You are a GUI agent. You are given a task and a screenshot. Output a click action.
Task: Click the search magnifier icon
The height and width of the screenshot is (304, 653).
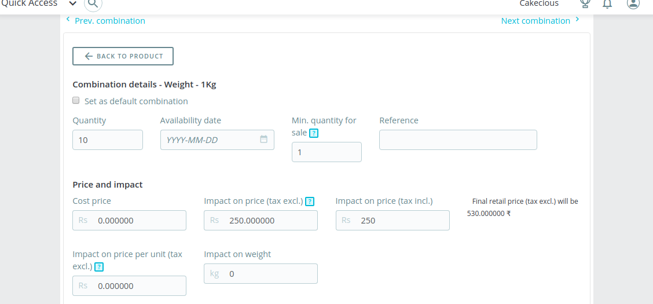(93, 4)
